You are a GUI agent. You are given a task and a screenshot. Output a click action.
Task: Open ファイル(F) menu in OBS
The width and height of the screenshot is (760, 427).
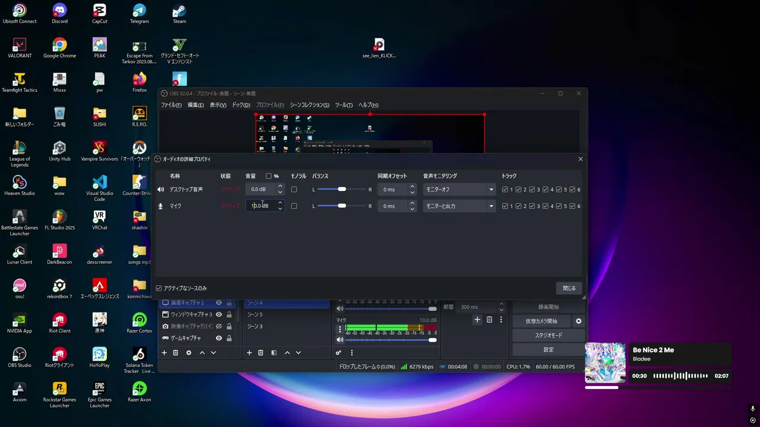point(171,105)
